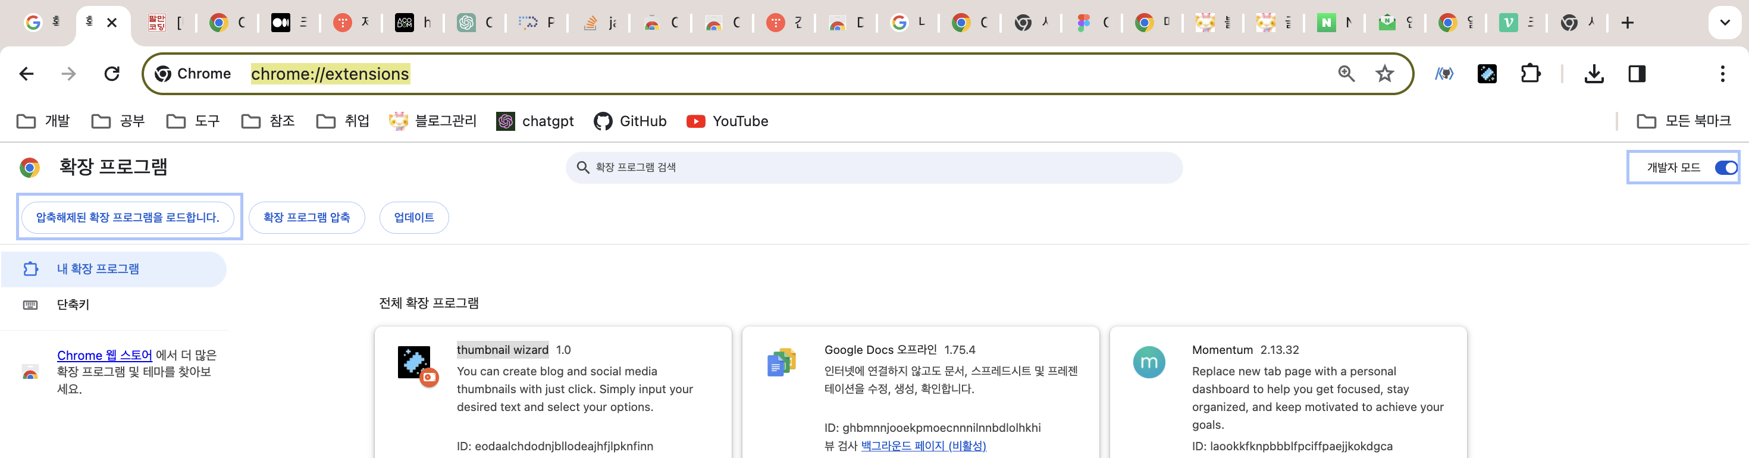Viewport: 1749px width, 458px height.
Task: Click the ID laookkfknpbbblfpciffpaejjkokdgca text
Action: [x=1292, y=447]
